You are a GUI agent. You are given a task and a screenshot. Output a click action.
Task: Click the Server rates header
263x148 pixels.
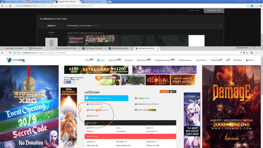130,123
